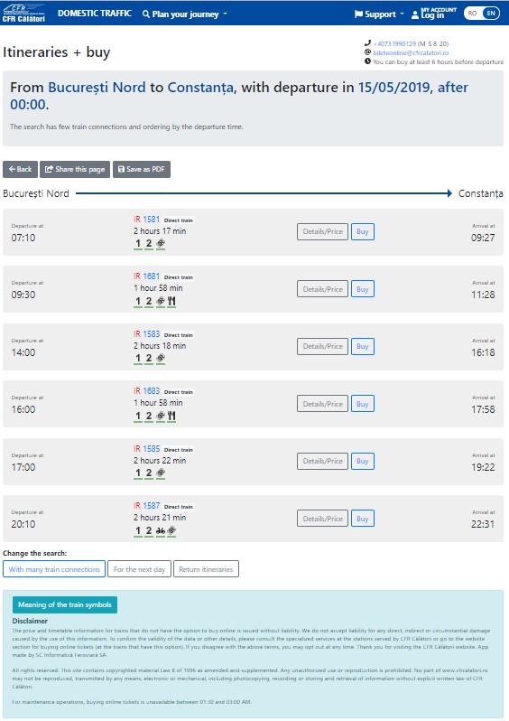Save itineraries as PDF
This screenshot has width=509, height=721.
[x=142, y=169]
